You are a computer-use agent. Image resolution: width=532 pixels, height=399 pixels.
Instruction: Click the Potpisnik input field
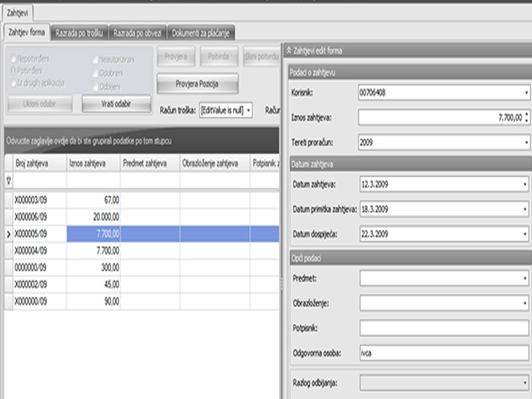click(x=444, y=329)
